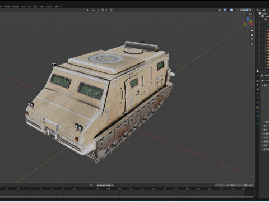Switch to the Scripting workspace tab
Screen dimensions: 269x202
point(56,7)
